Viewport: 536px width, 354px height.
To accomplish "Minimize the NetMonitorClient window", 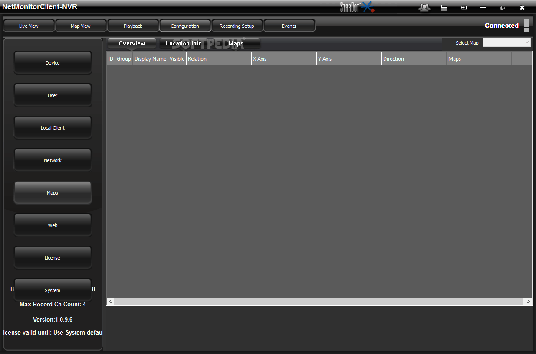I will pyautogui.click(x=483, y=8).
